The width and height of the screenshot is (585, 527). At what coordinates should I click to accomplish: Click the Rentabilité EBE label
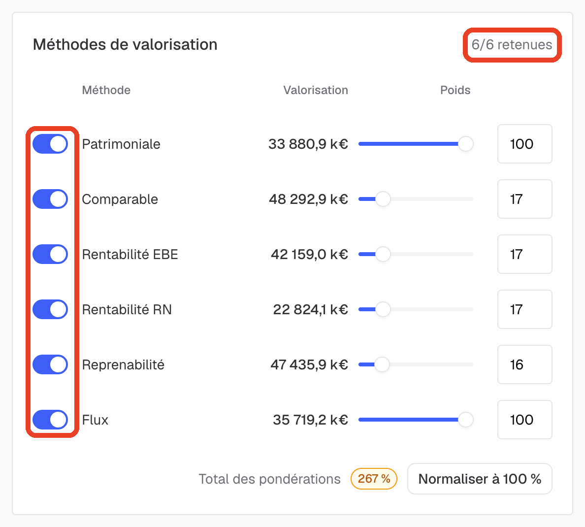pyautogui.click(x=130, y=254)
